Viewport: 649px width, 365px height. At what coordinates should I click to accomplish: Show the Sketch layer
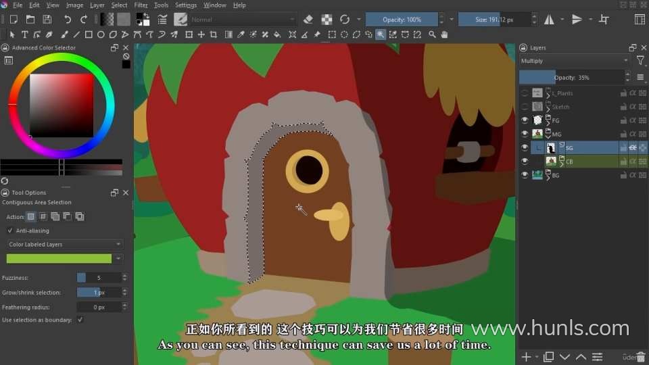pyautogui.click(x=525, y=107)
